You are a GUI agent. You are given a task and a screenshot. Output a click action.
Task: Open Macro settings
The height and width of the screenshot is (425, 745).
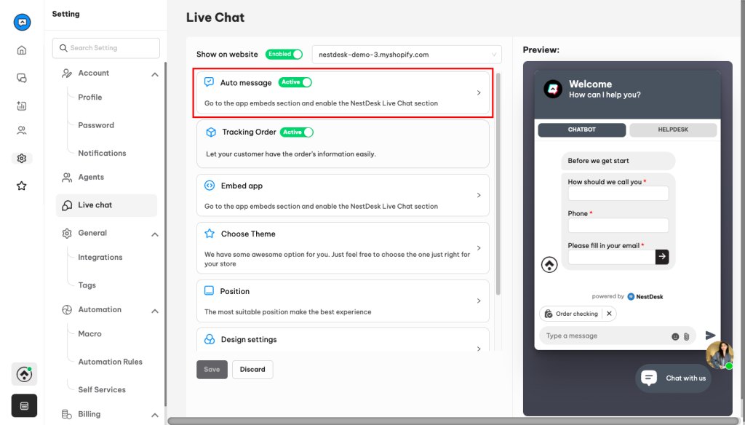pyautogui.click(x=89, y=334)
